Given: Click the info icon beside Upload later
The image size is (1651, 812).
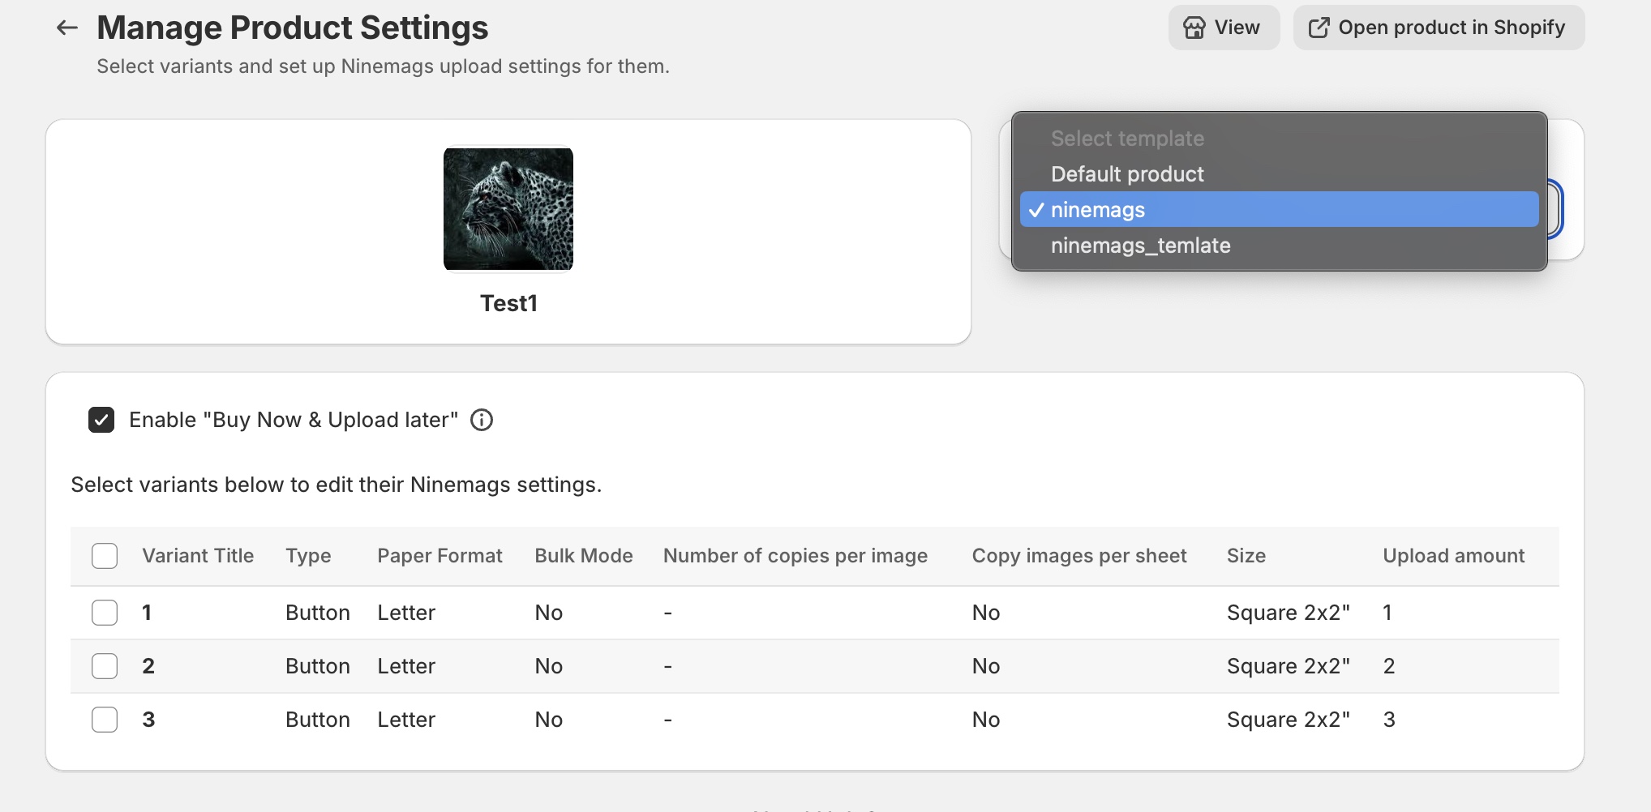Looking at the screenshot, I should pos(482,420).
